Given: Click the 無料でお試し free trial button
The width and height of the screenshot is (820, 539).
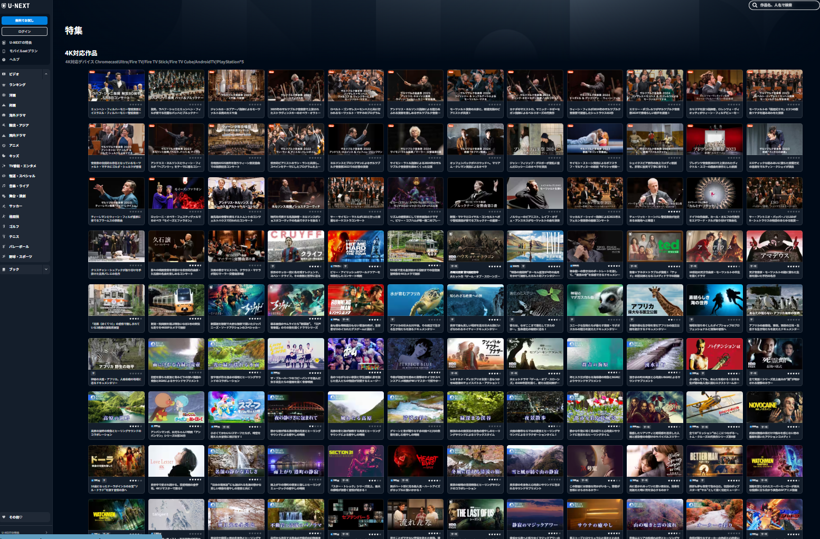Looking at the screenshot, I should 24,21.
